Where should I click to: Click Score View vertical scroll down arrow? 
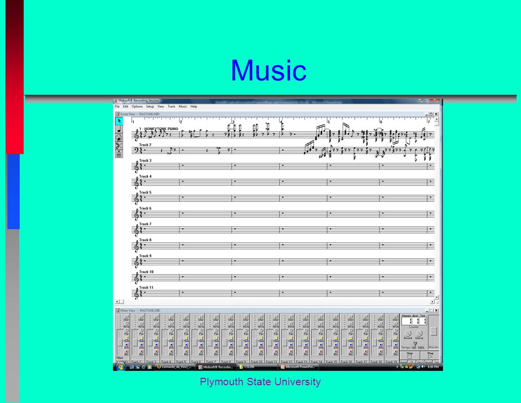[x=437, y=297]
